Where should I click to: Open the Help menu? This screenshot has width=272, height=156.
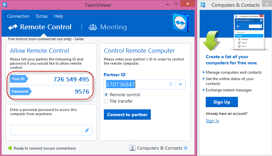pyautogui.click(x=59, y=16)
